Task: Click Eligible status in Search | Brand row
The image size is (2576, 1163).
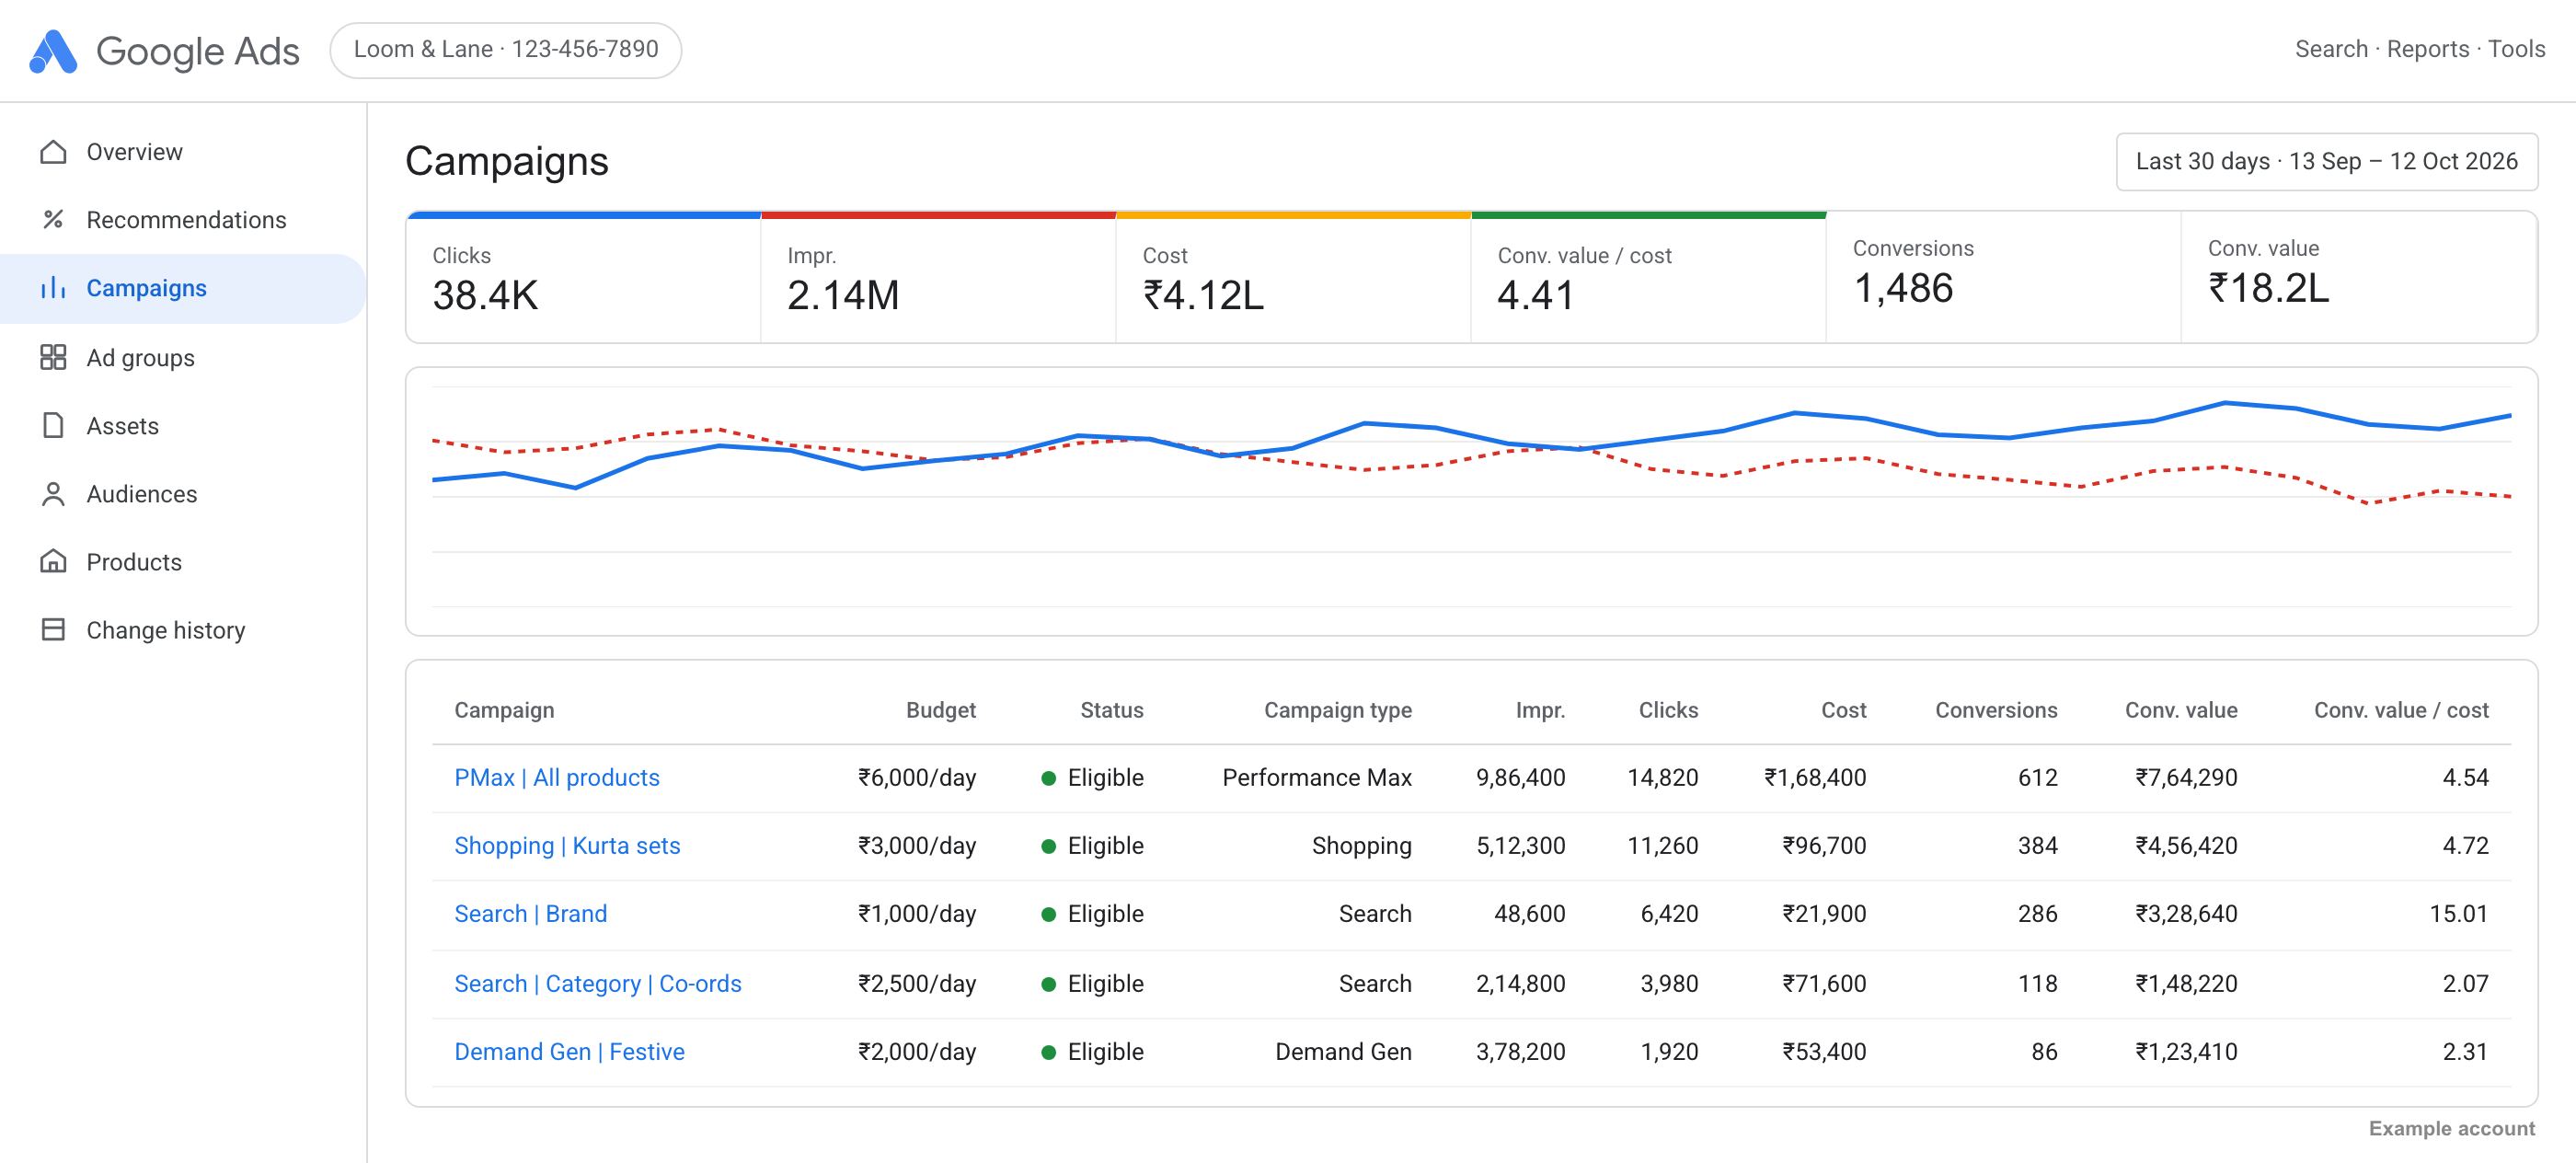Action: coord(1092,914)
